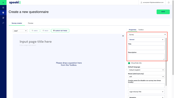The width and height of the screenshot is (174, 98).
Task: Switch to the Properties tab
Action: click(x=133, y=30)
